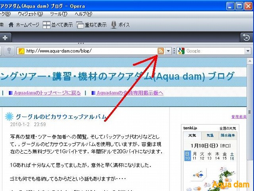Open the address bar history dropdown
The height and width of the screenshot is (191, 254).
(168, 51)
